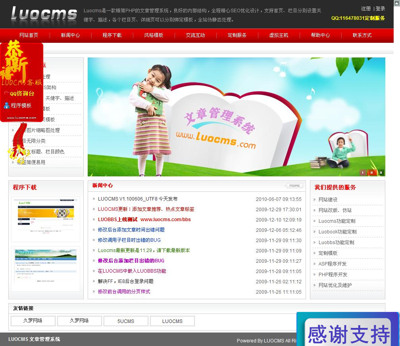Click the MORE button in 新闻中心

pos(294,186)
